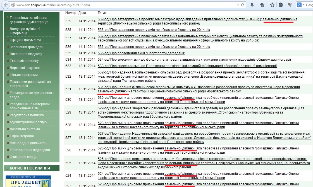
Task: Open document 537-од on training centre staffing plan
Action: tap(200, 38)
